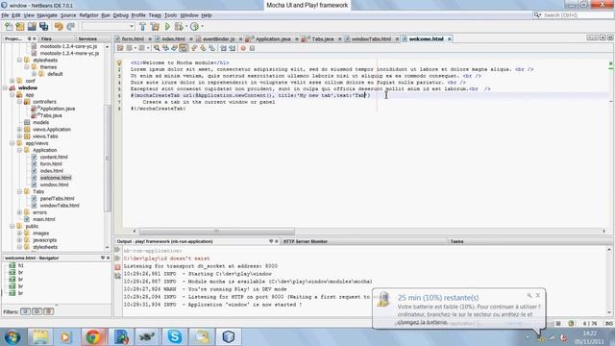The height and width of the screenshot is (346, 615).
Task: Toggle the third Navigator filter button
Action: 49,311
